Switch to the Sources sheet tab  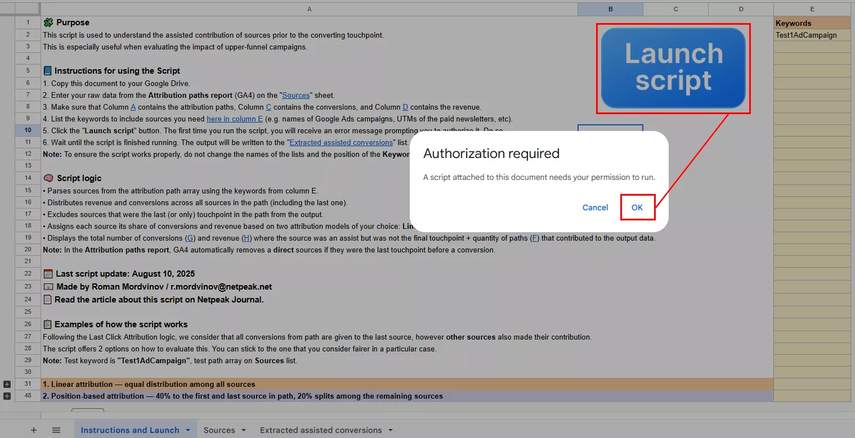219,430
